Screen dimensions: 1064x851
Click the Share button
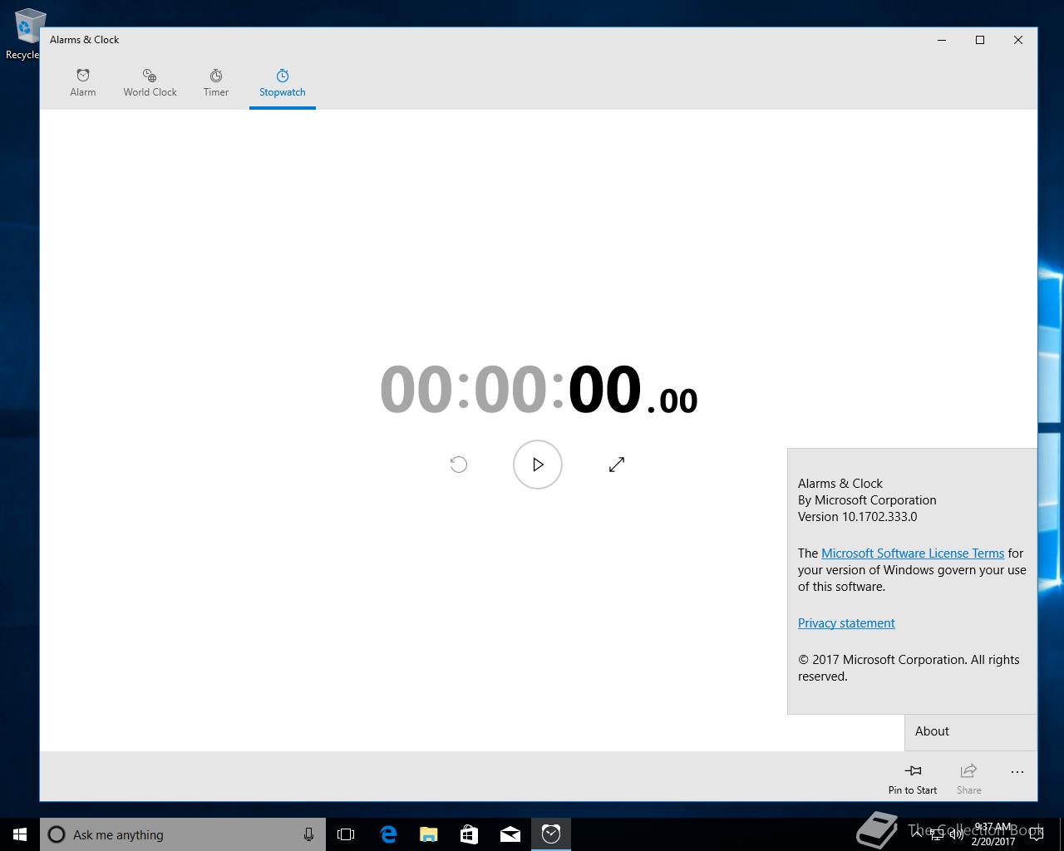click(x=969, y=779)
